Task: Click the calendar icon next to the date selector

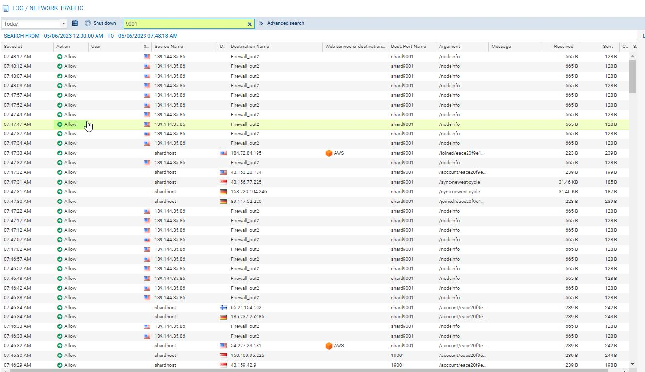Action: (x=74, y=23)
